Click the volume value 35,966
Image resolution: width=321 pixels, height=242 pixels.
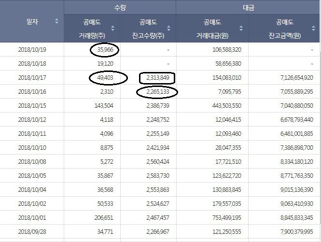(105, 50)
